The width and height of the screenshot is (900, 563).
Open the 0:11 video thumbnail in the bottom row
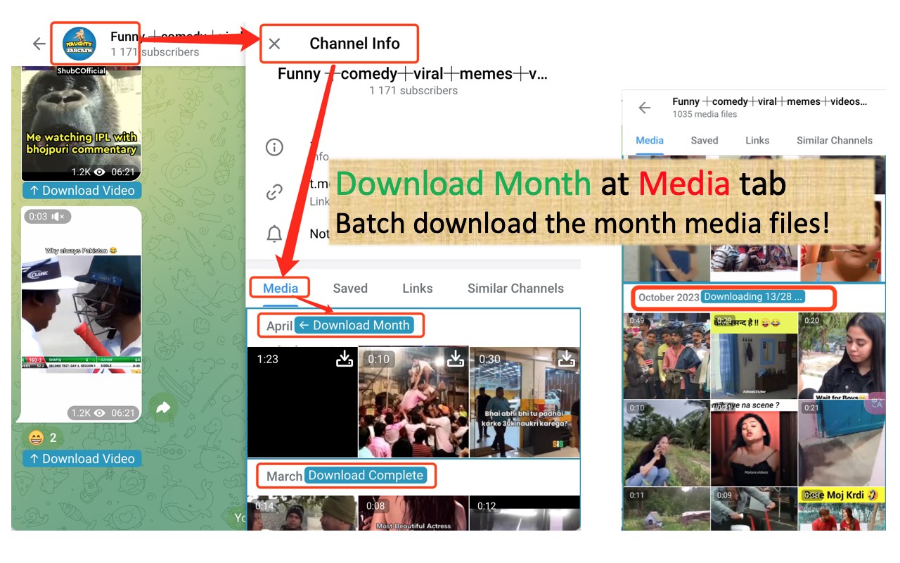click(x=666, y=509)
